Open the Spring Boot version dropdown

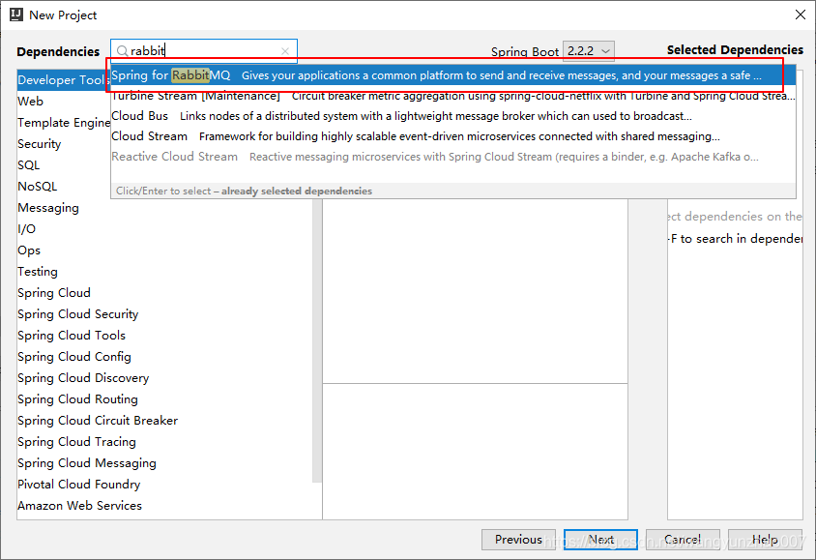[x=589, y=51]
